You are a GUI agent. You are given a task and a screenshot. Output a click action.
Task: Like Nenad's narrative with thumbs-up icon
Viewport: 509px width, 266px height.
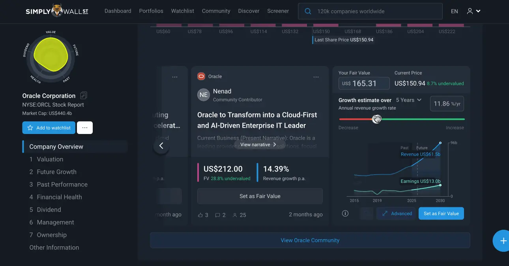pos(201,215)
